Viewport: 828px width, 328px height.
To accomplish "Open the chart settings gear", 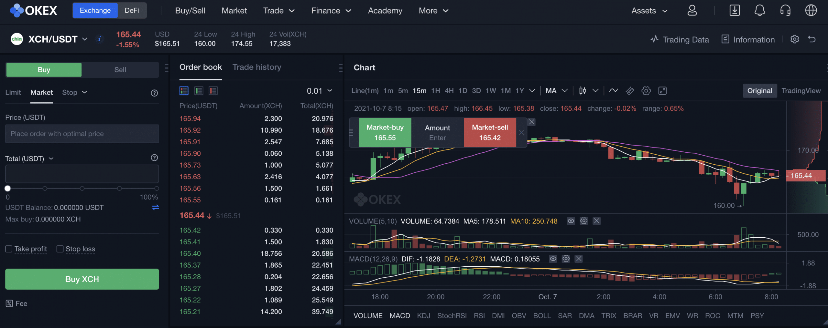I will (x=646, y=91).
